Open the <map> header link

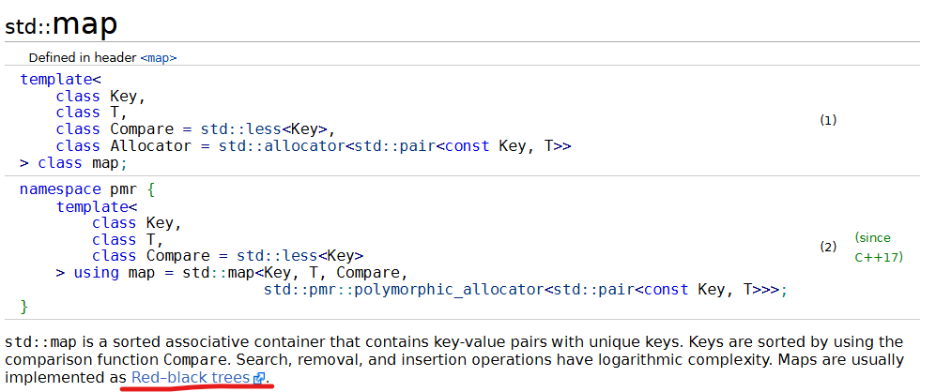158,58
